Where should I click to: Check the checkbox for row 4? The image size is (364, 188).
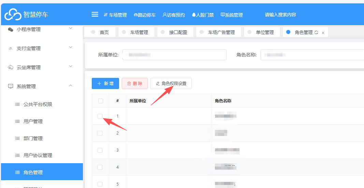coord(100,167)
